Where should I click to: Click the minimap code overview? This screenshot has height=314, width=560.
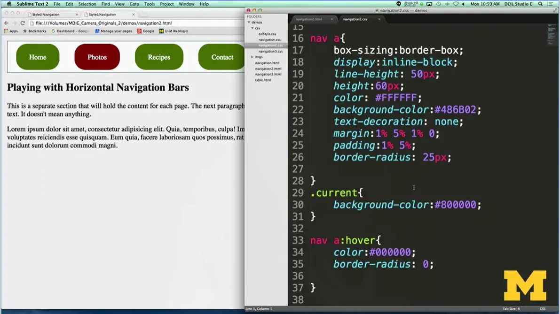pyautogui.click(x=551, y=35)
